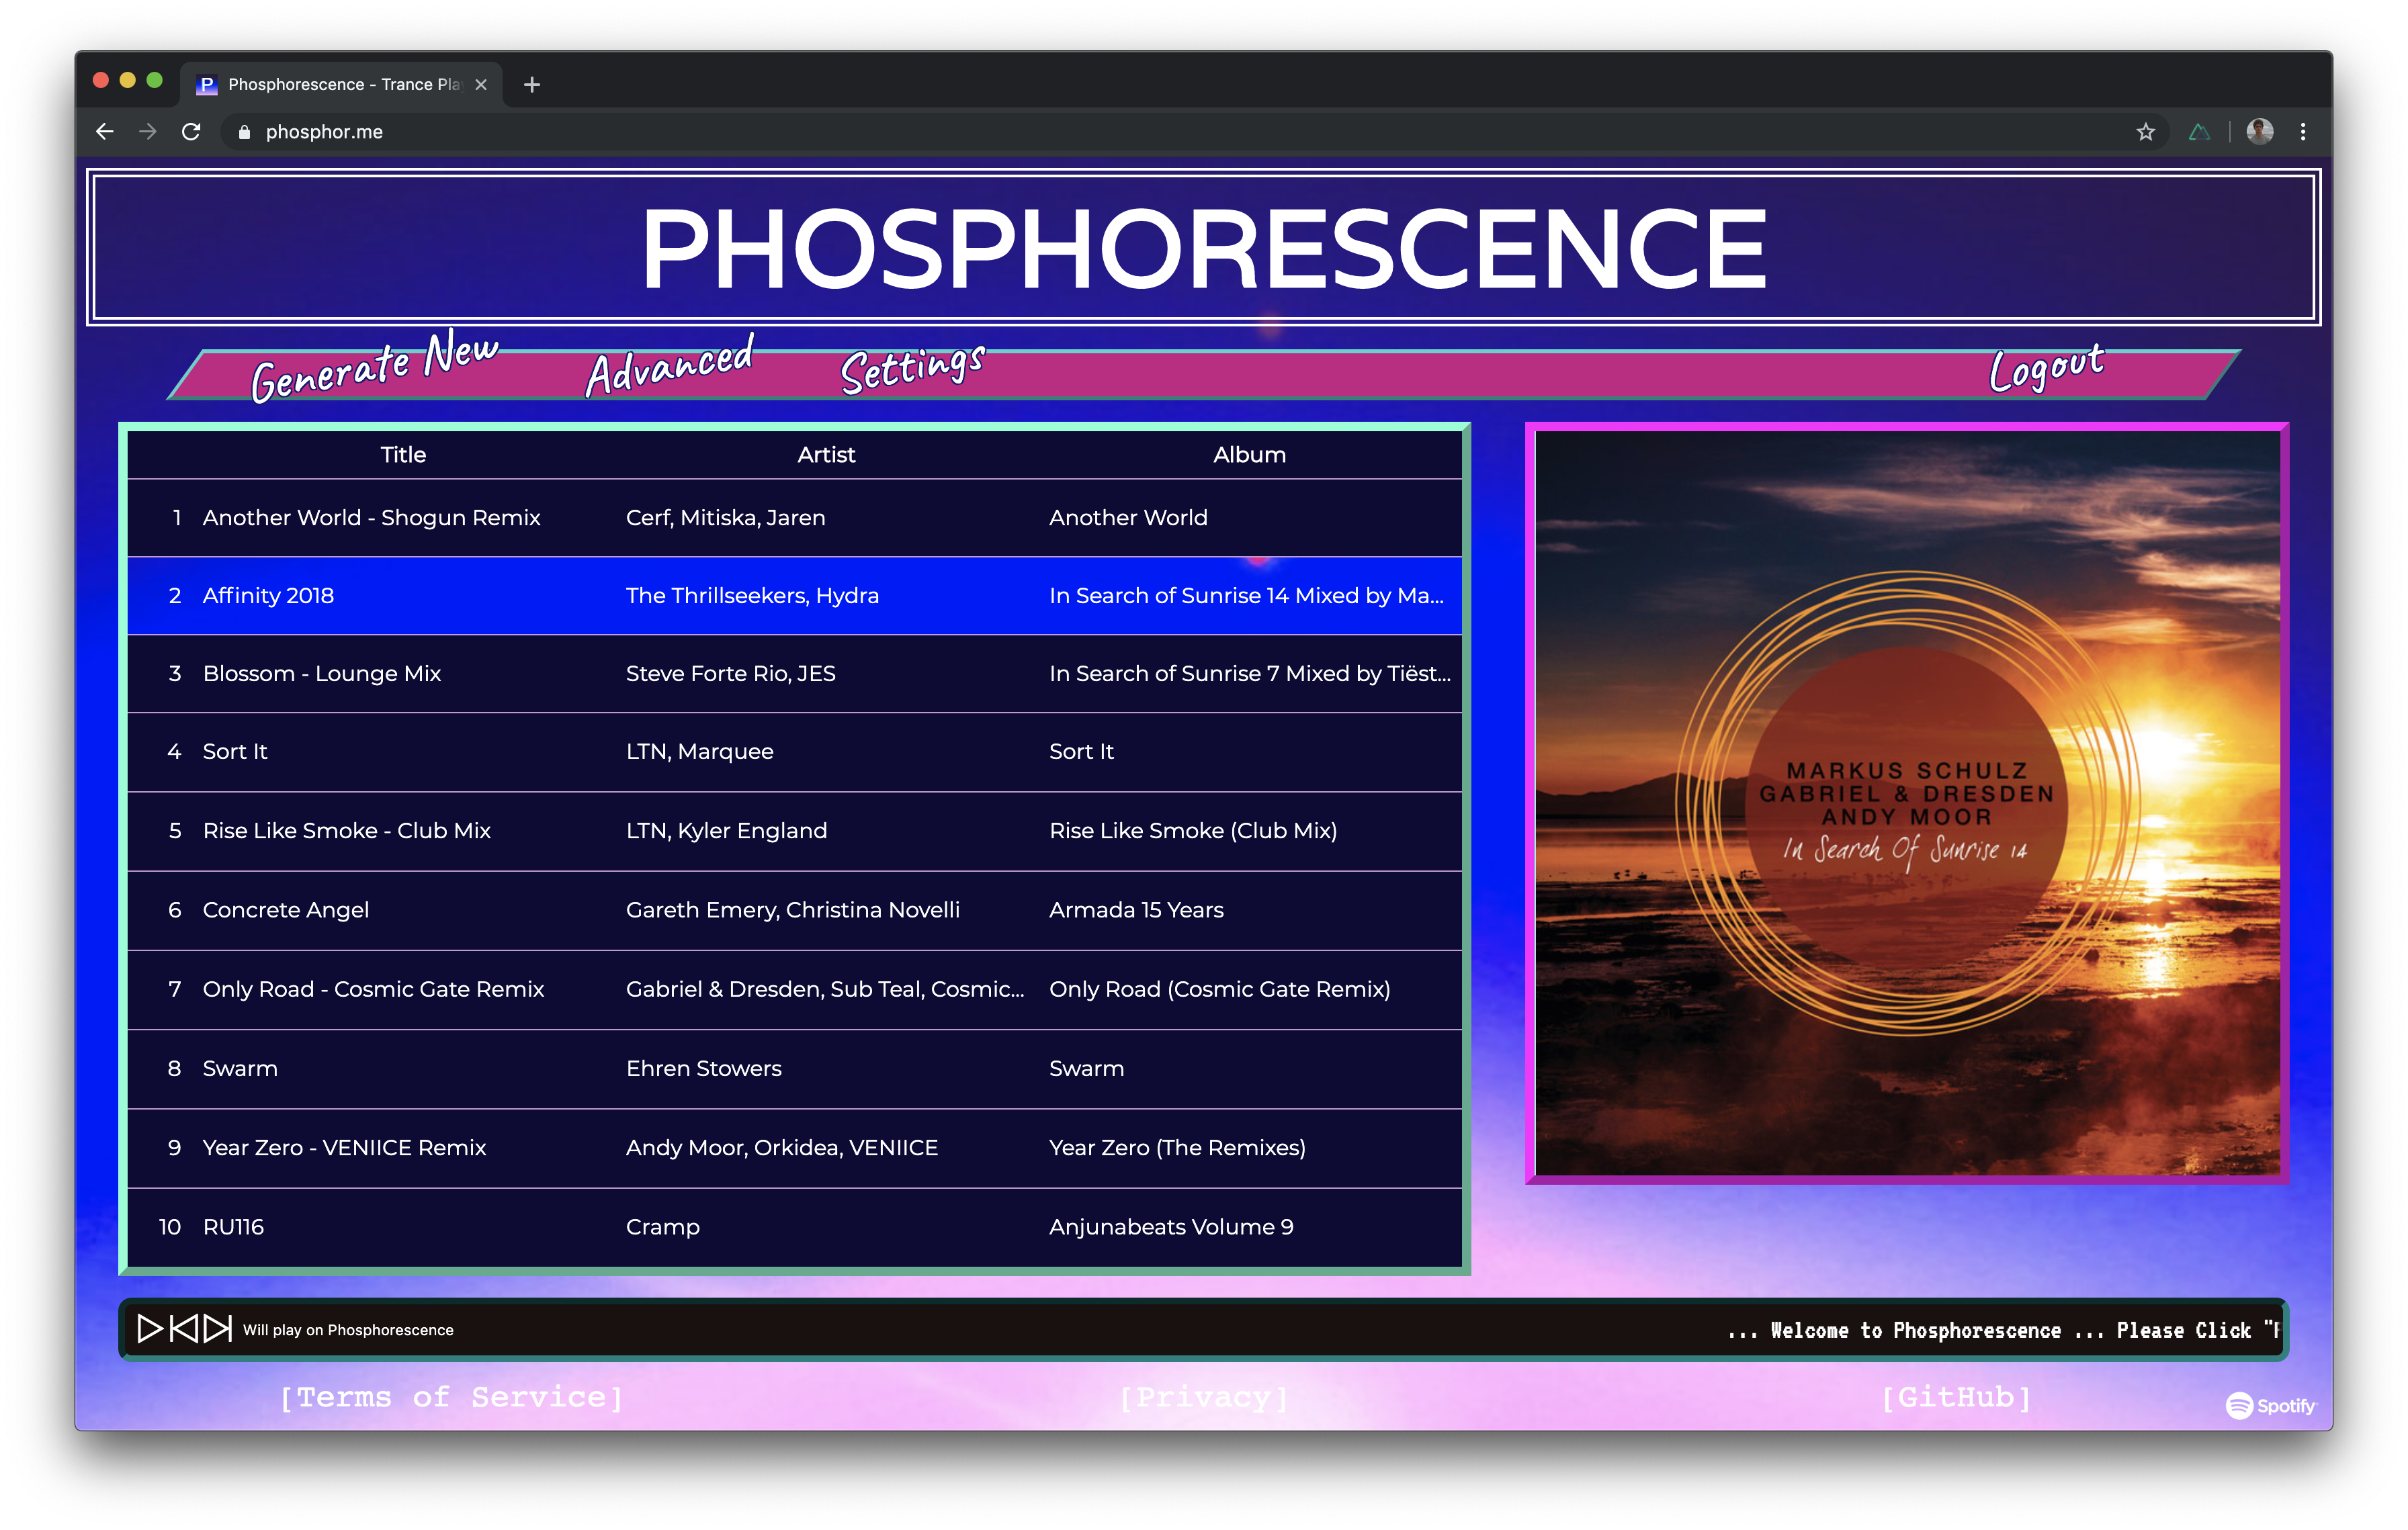Close the Phosphorescence tab
This screenshot has width=2408, height=1530.
coord(481,85)
